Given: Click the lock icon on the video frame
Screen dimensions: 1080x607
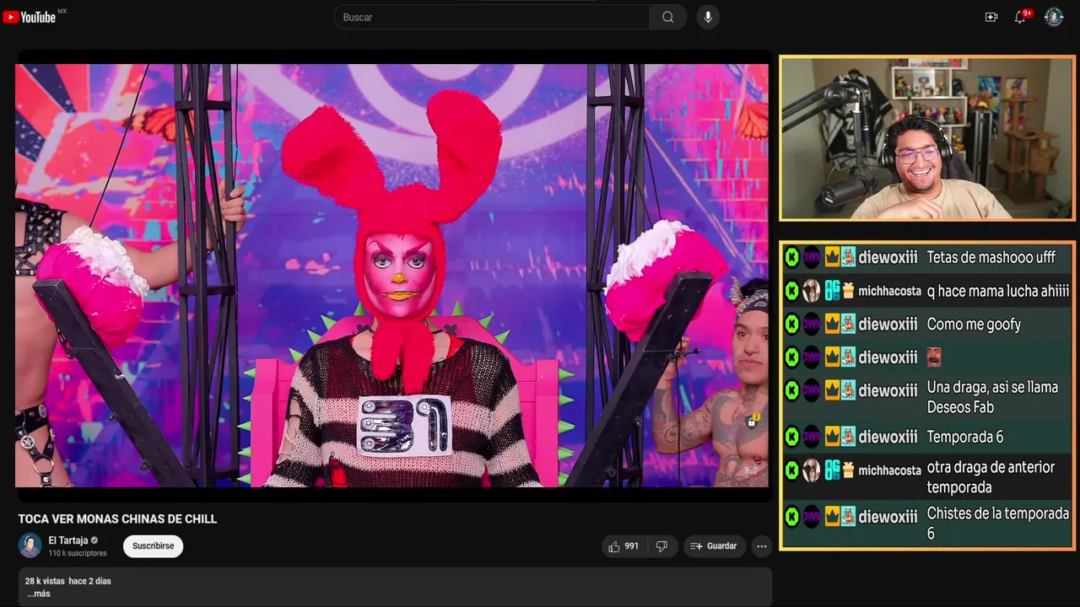Looking at the screenshot, I should pyautogui.click(x=752, y=421).
